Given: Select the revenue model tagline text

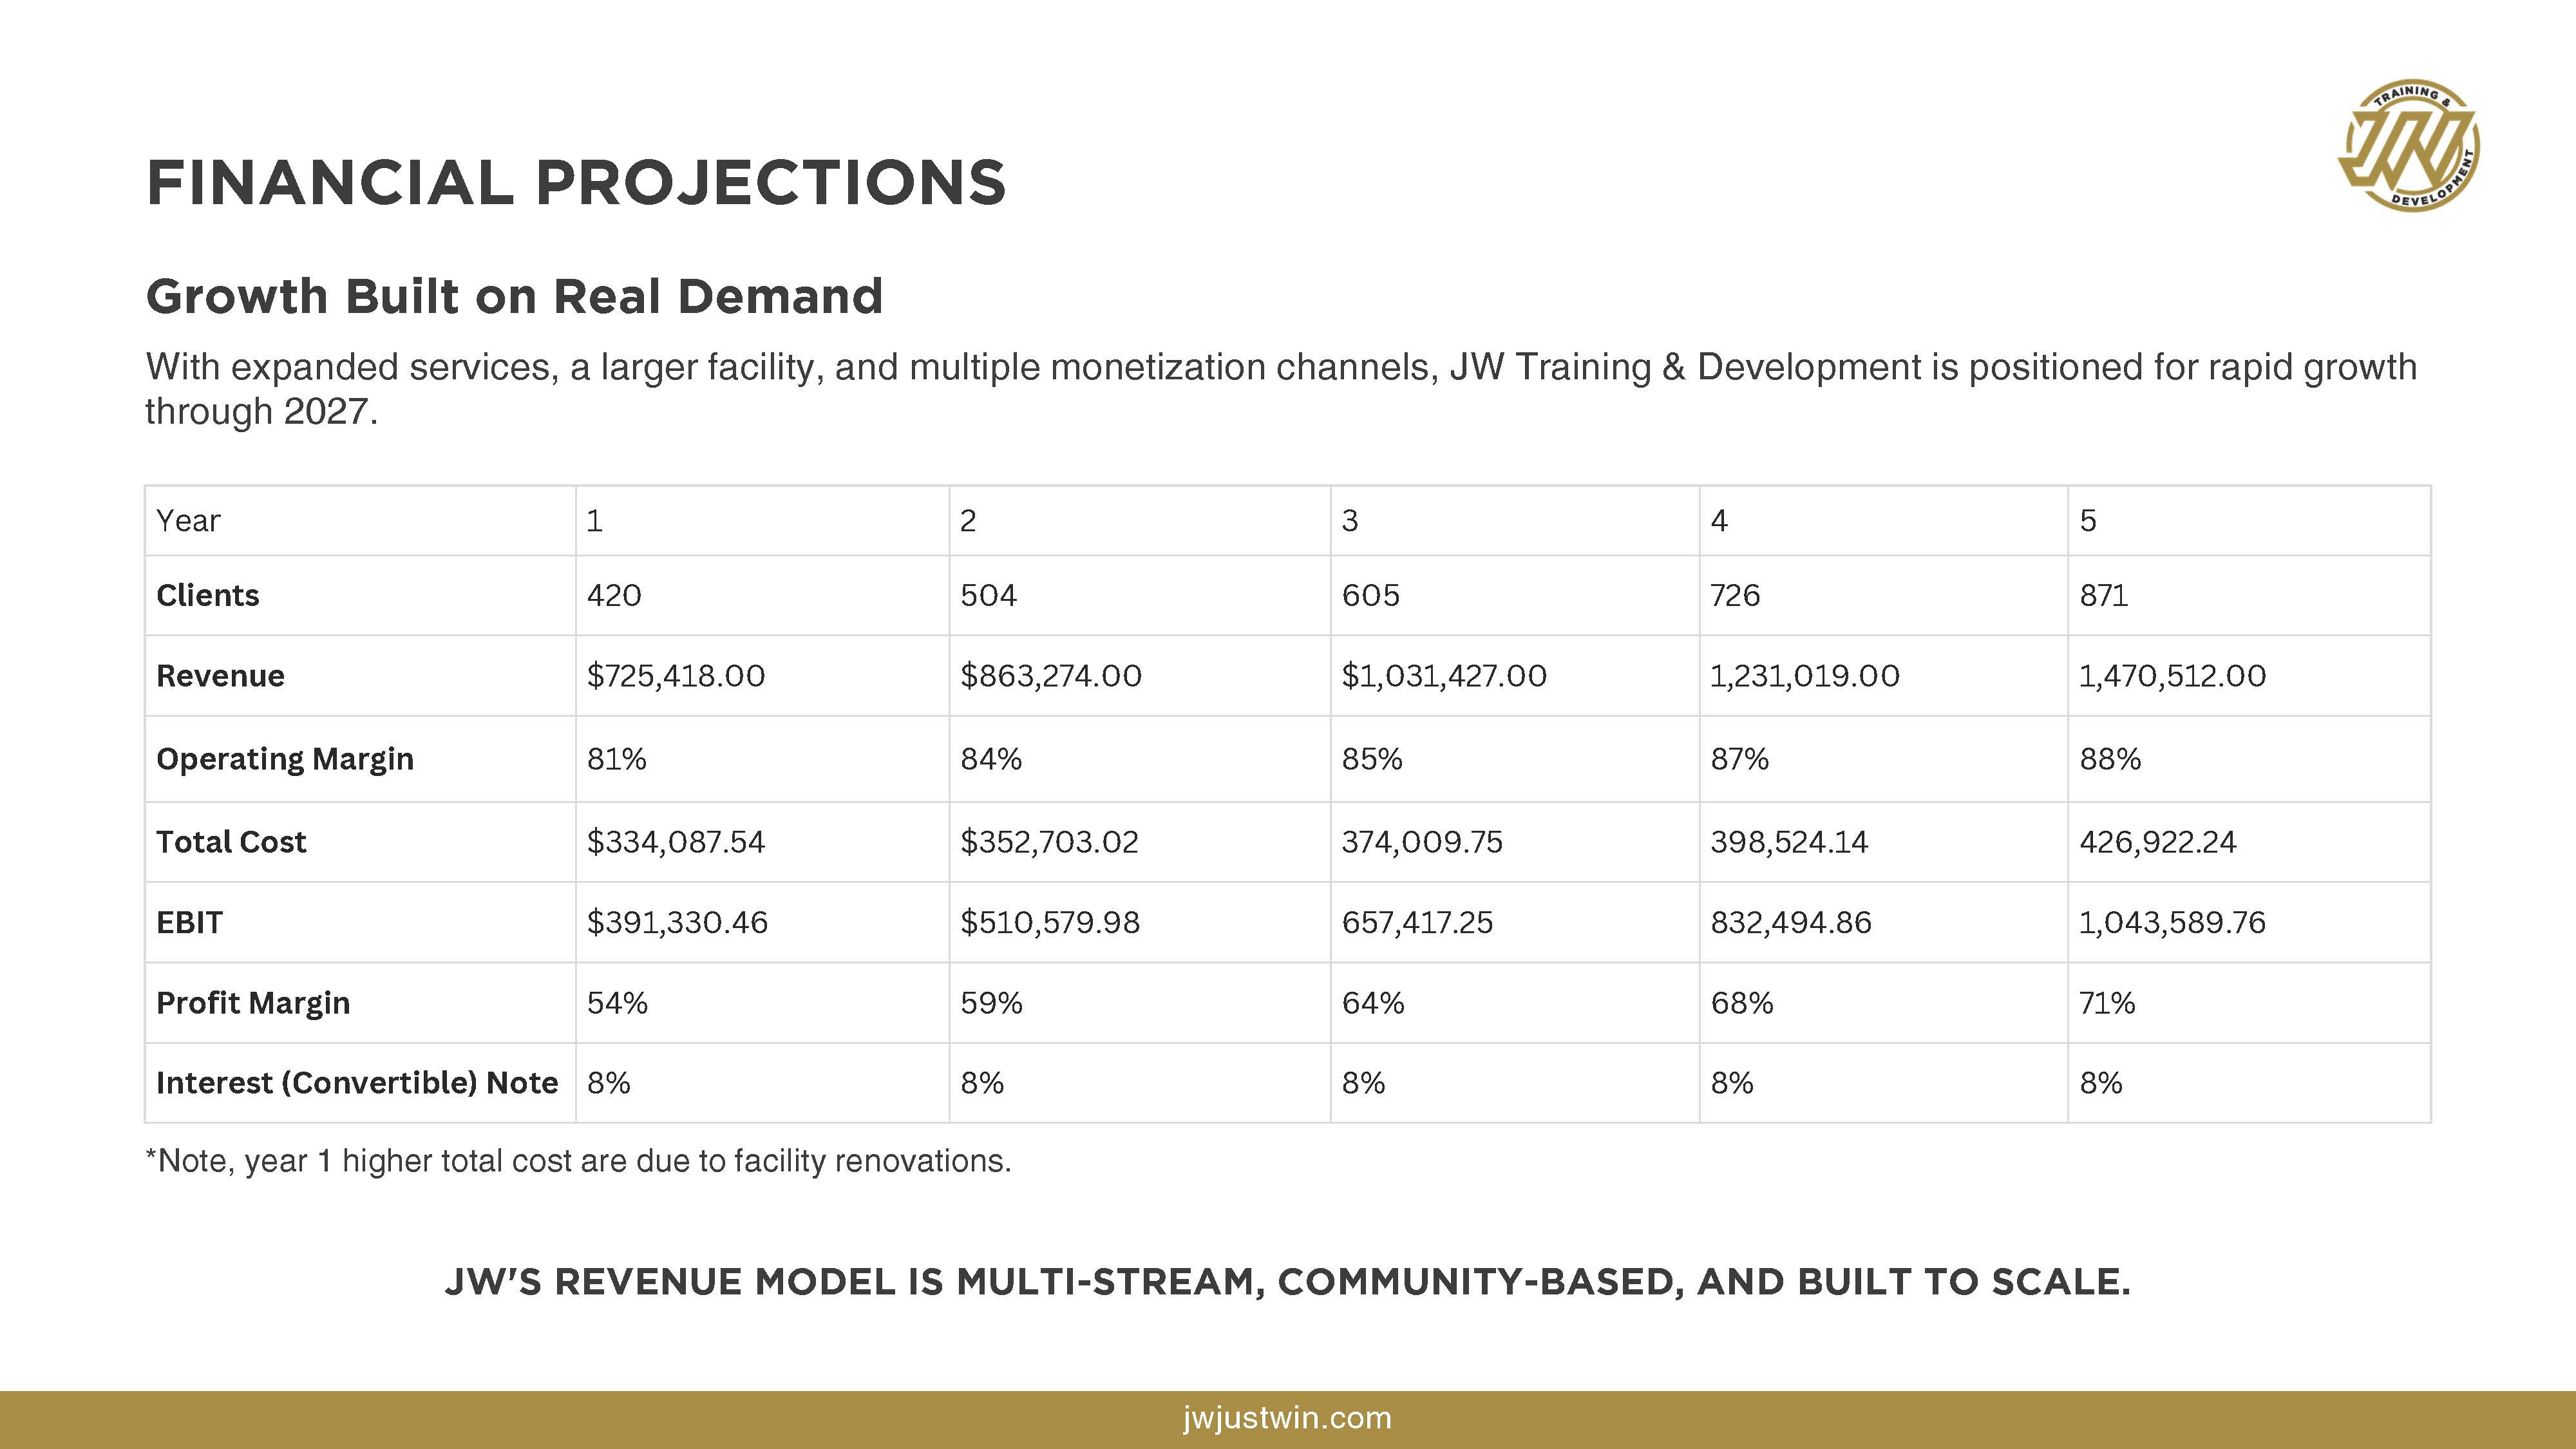Looking at the screenshot, I should click(x=1287, y=1282).
